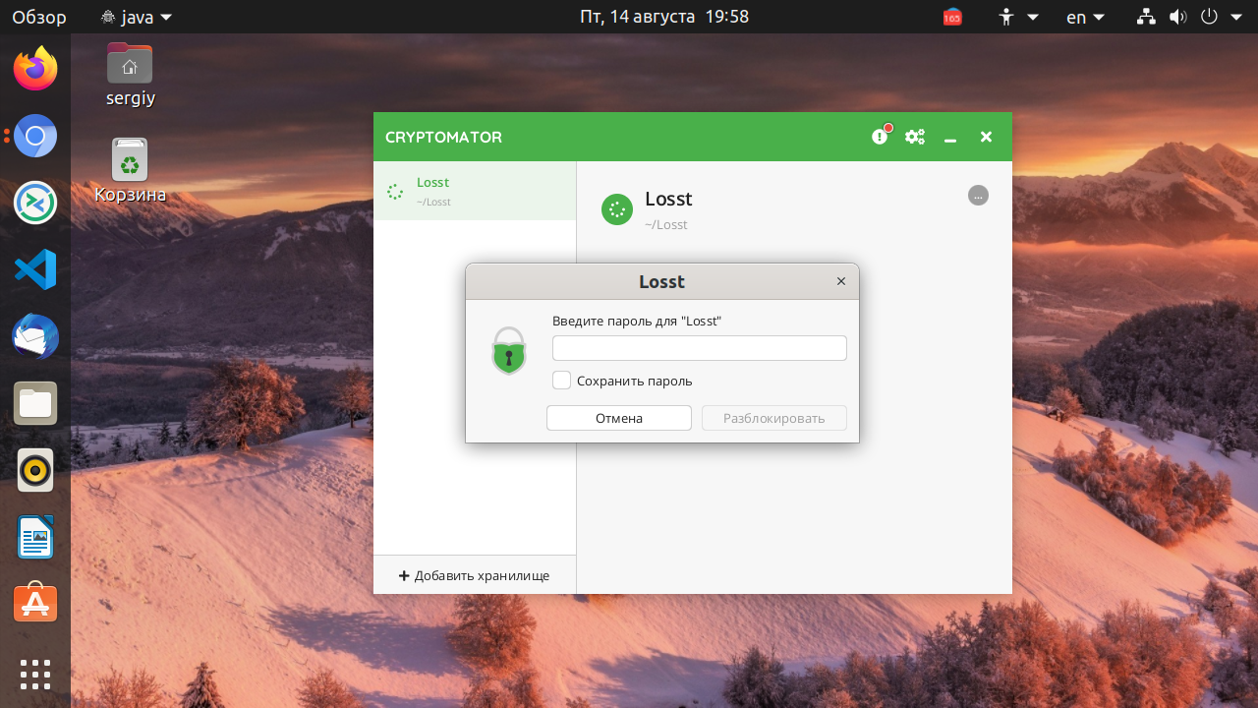Open Remmina remote desktop from dock

click(x=35, y=203)
